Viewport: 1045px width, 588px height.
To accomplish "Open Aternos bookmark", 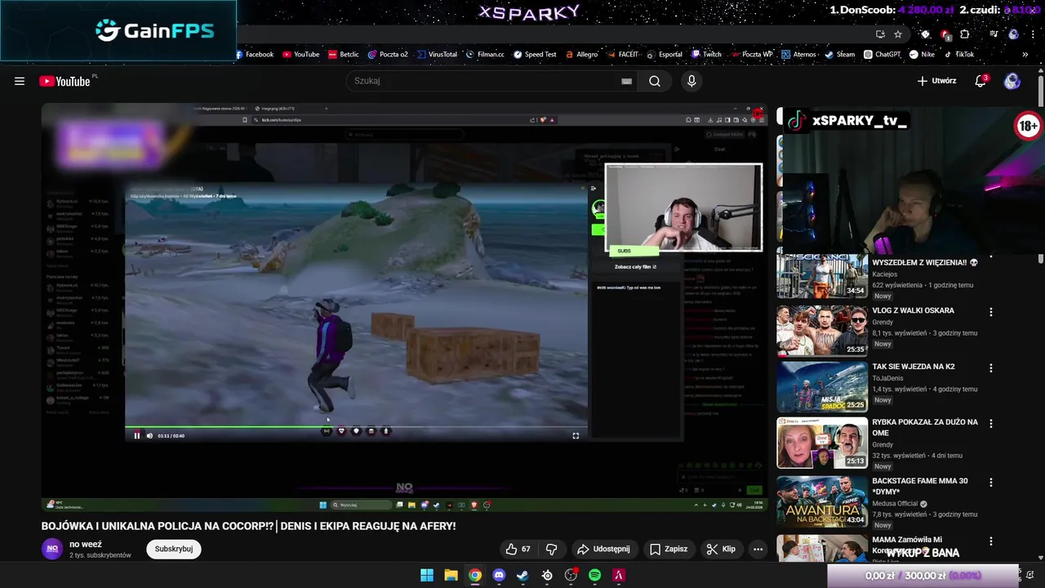I will pos(798,55).
